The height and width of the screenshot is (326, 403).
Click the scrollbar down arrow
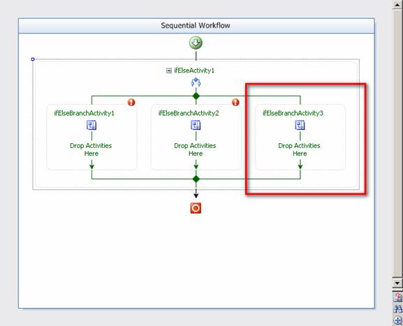point(397,283)
